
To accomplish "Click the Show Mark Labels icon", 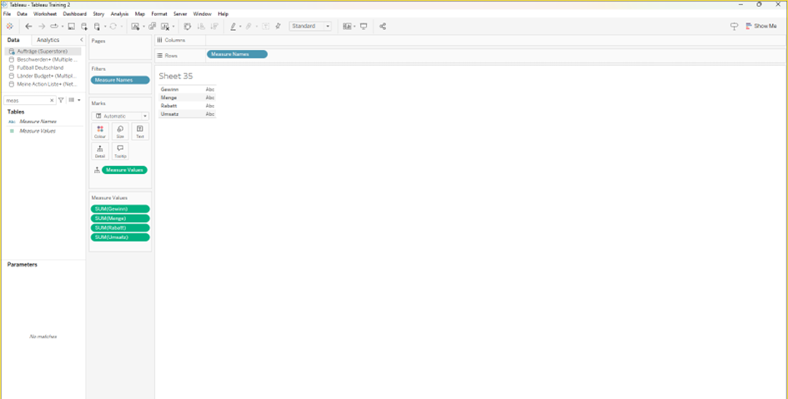I will (x=265, y=26).
